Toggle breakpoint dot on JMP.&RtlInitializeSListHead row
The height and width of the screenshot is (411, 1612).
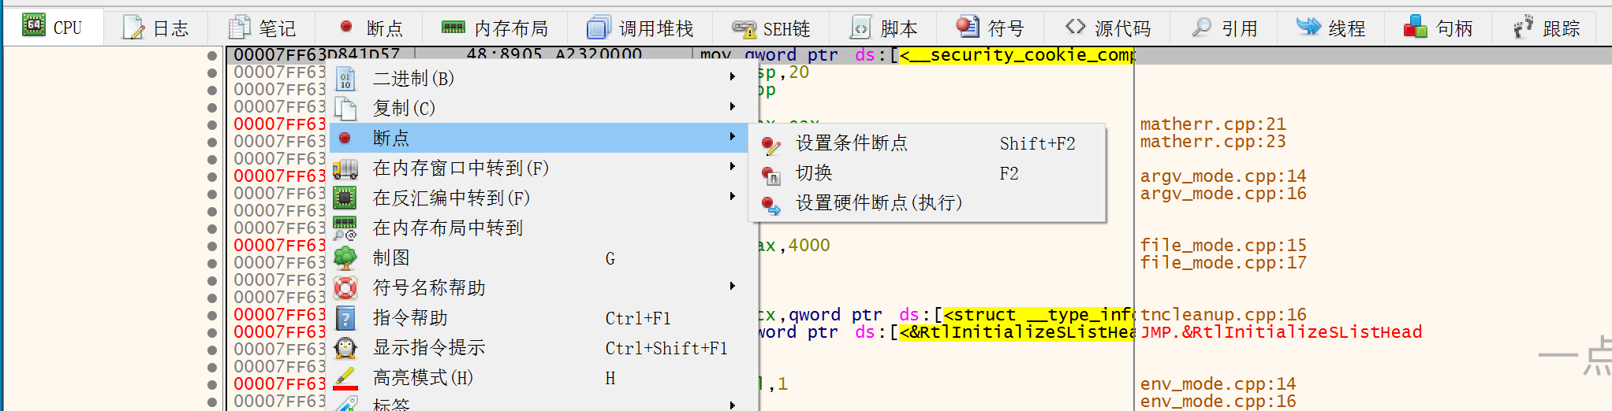(x=212, y=332)
